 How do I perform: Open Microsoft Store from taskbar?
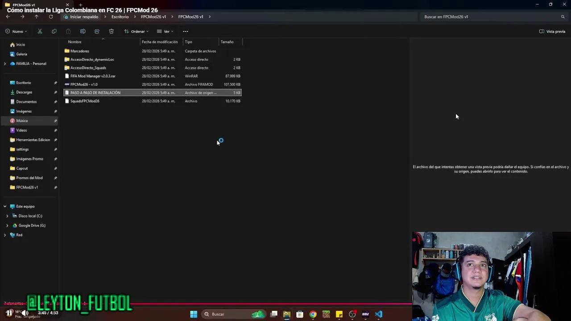point(300,314)
